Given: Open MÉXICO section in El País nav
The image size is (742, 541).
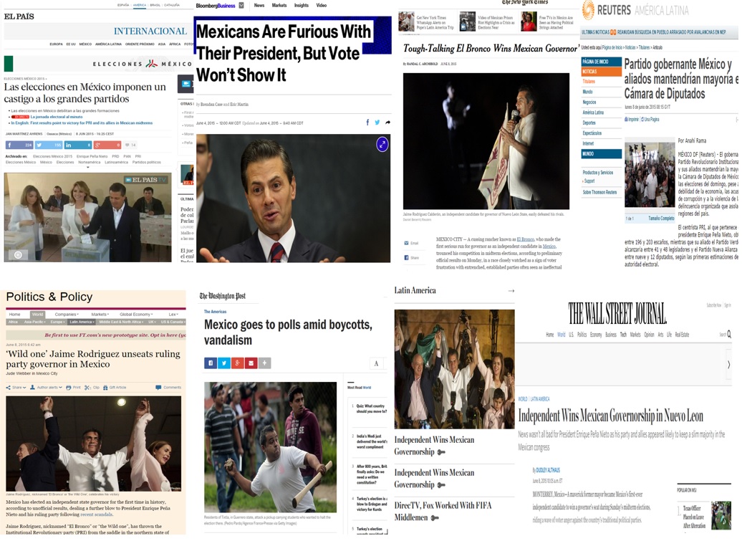Looking at the screenshot, I should (x=85, y=44).
